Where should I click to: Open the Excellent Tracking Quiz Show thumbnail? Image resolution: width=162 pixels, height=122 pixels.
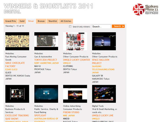pos(17,94)
